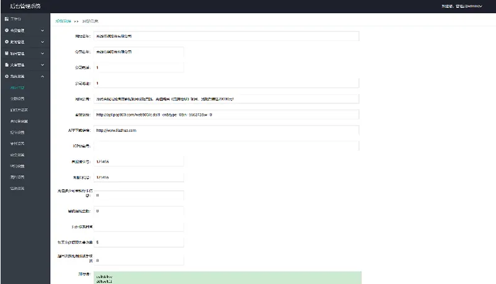Click the 会员管理 menu icon
Screen dimensions: 496x284
coord(7,30)
